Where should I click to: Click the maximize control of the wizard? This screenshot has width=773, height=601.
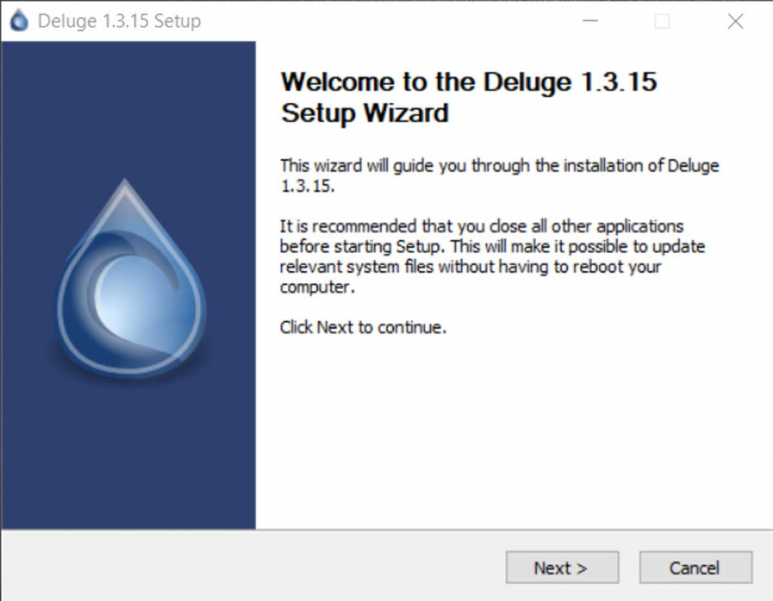[662, 21]
